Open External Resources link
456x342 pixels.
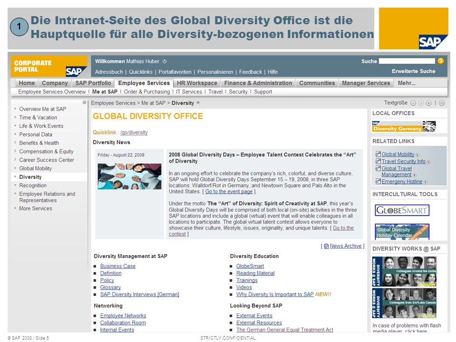tap(259, 323)
